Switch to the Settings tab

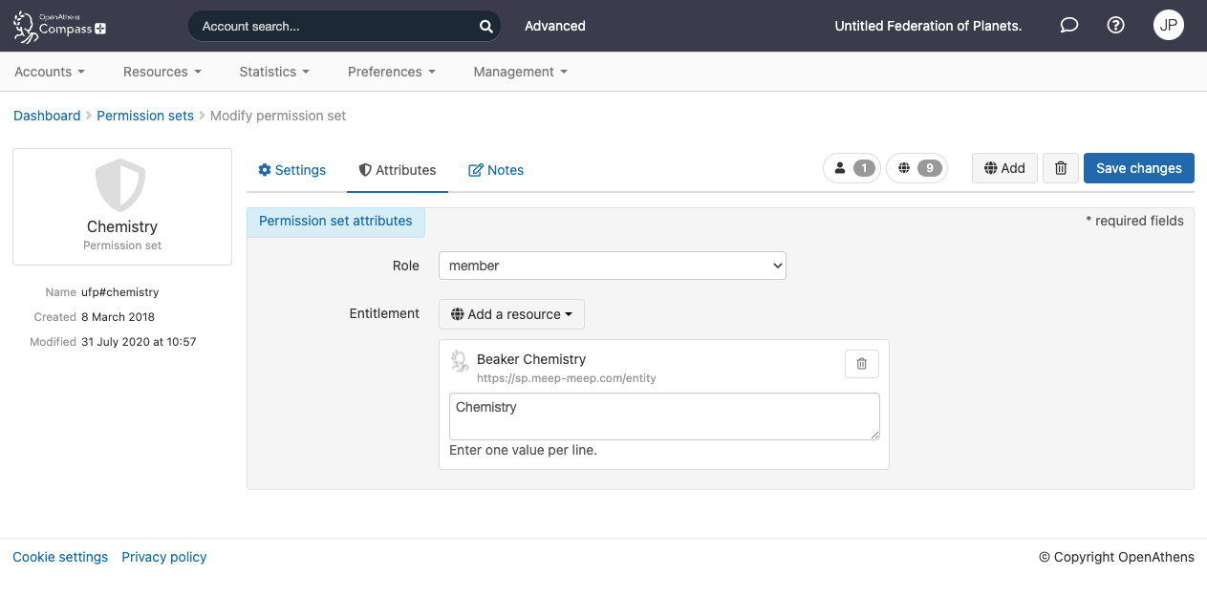click(x=292, y=170)
